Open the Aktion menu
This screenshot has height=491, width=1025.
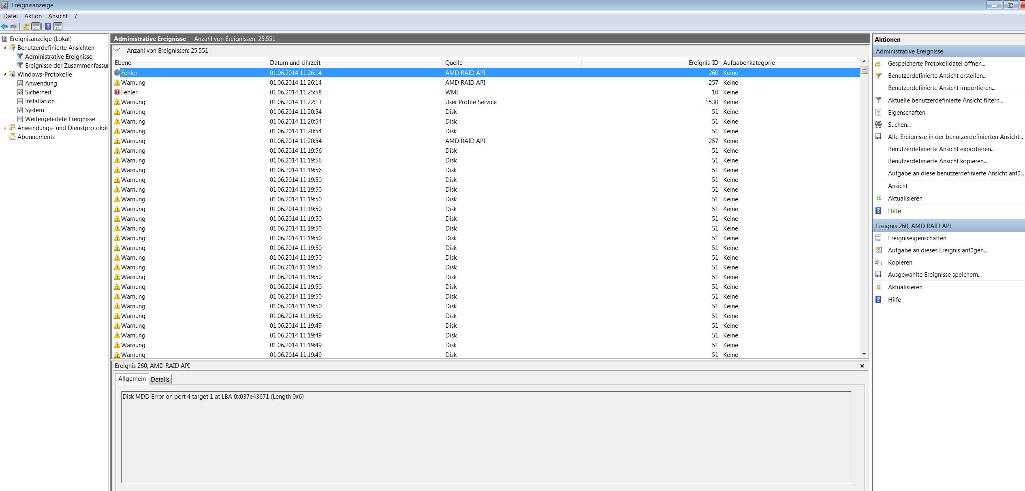(x=33, y=16)
